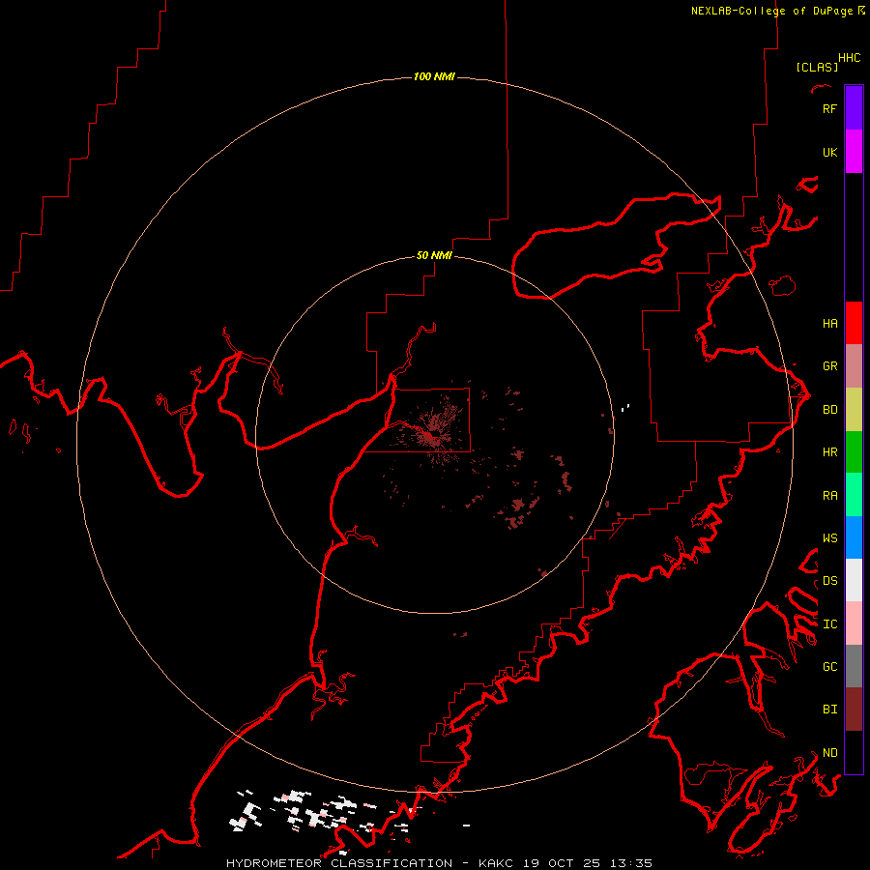Click the GC legend label
870x870 pixels.
click(829, 667)
